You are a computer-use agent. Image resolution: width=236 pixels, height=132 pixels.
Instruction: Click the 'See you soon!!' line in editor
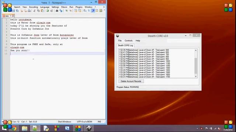20,51
